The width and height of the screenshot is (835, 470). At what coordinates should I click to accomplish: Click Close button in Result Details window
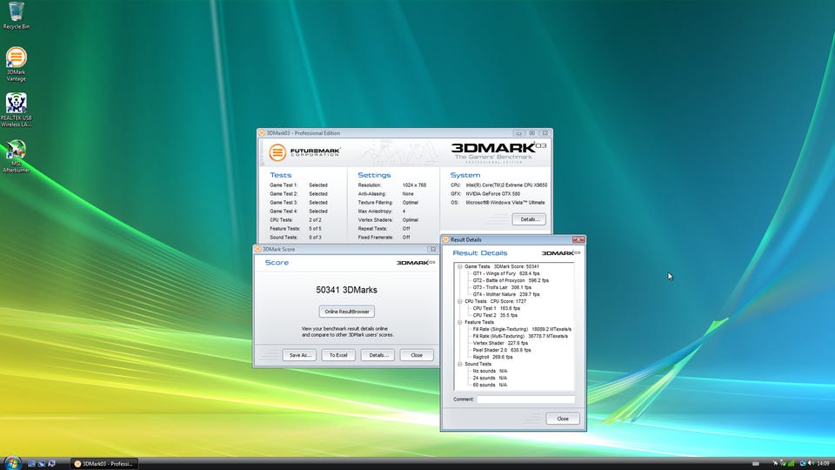563,419
